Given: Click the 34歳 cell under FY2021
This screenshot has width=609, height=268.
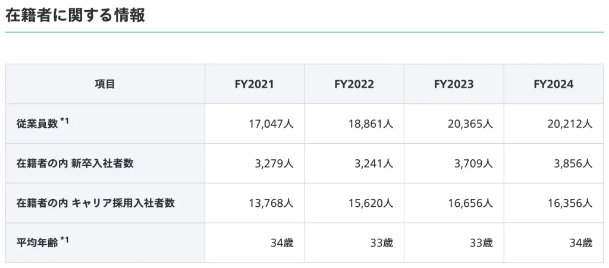Looking at the screenshot, I should pos(281,242).
